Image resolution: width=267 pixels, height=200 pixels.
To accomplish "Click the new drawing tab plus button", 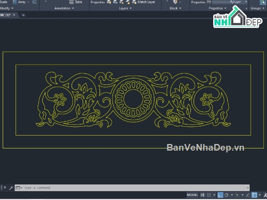I will [x=23, y=15].
